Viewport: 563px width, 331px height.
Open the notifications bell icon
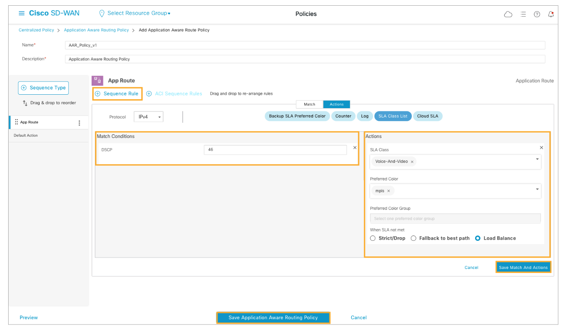(x=551, y=14)
